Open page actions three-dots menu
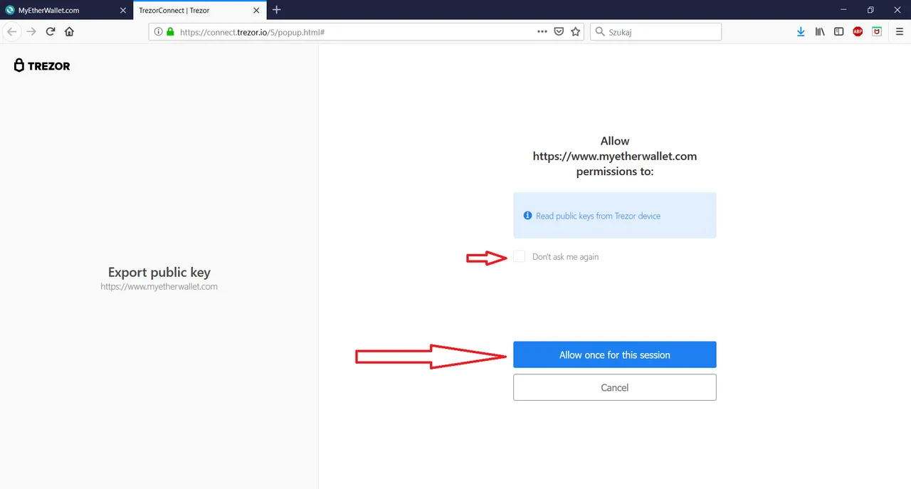 pos(542,32)
